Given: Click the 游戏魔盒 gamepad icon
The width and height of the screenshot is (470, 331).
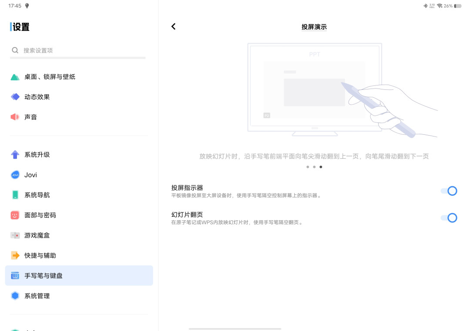Looking at the screenshot, I should (15, 235).
